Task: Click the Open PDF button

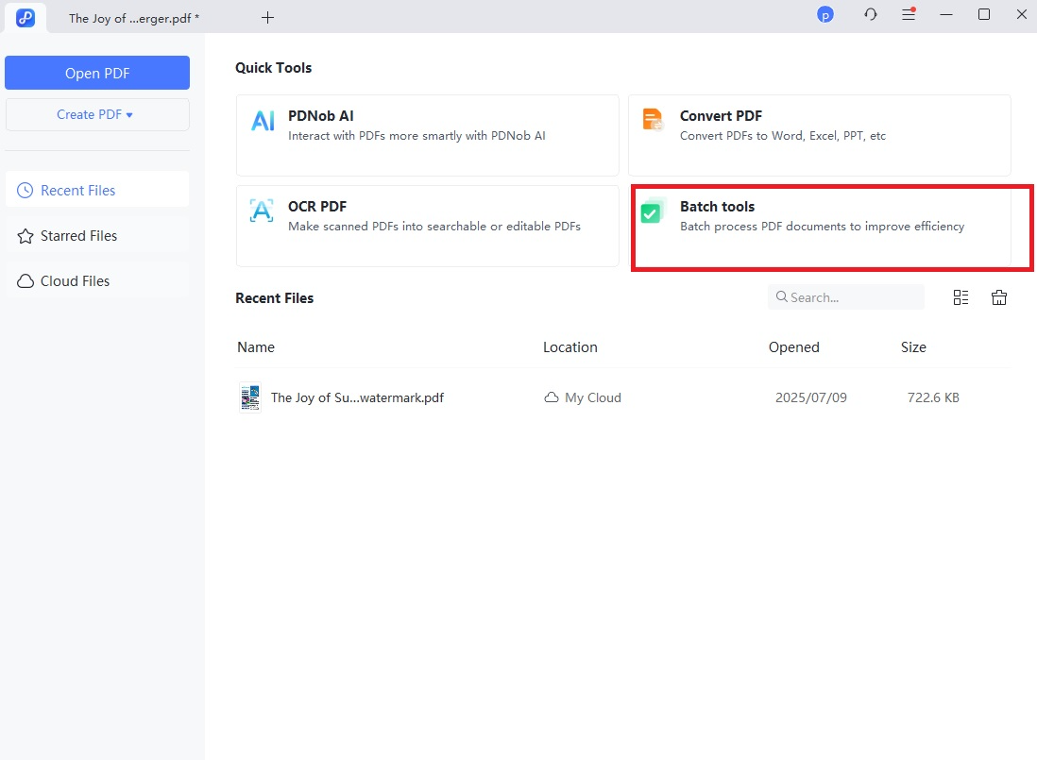Action: tap(96, 74)
